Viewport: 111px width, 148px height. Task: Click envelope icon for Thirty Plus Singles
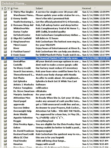tap(5, 12)
